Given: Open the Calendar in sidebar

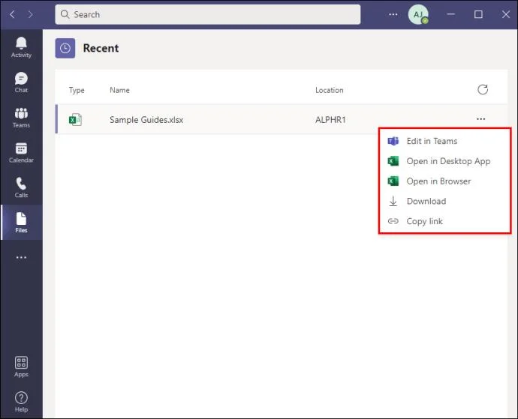Looking at the screenshot, I should [x=21, y=153].
